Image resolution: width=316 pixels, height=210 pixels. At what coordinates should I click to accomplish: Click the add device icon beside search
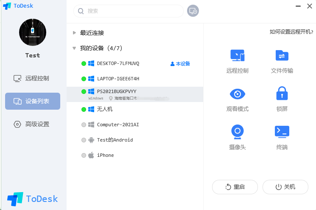[x=193, y=11]
